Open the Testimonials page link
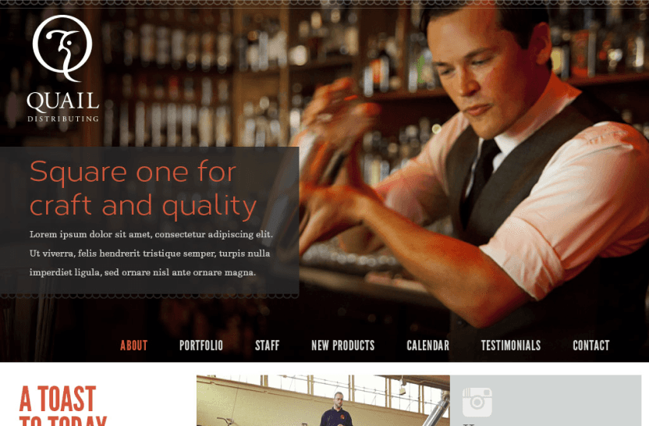Screen dimensions: 649x426 511,346
